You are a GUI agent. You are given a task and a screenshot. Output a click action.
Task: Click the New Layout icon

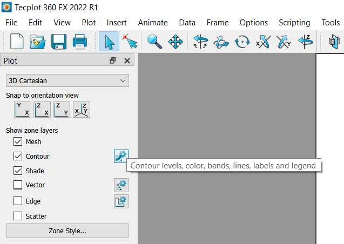(17, 41)
